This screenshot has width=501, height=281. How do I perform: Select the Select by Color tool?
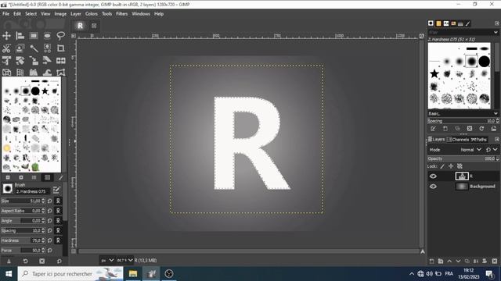(47, 48)
